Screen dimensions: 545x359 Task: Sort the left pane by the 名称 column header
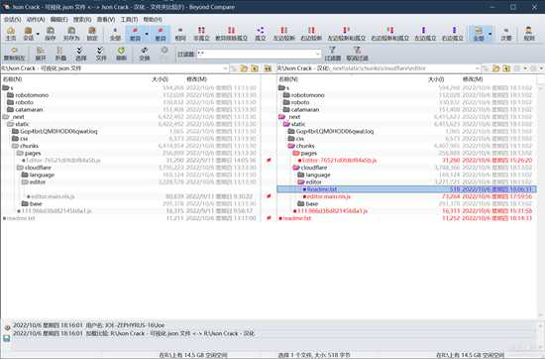(x=13, y=79)
